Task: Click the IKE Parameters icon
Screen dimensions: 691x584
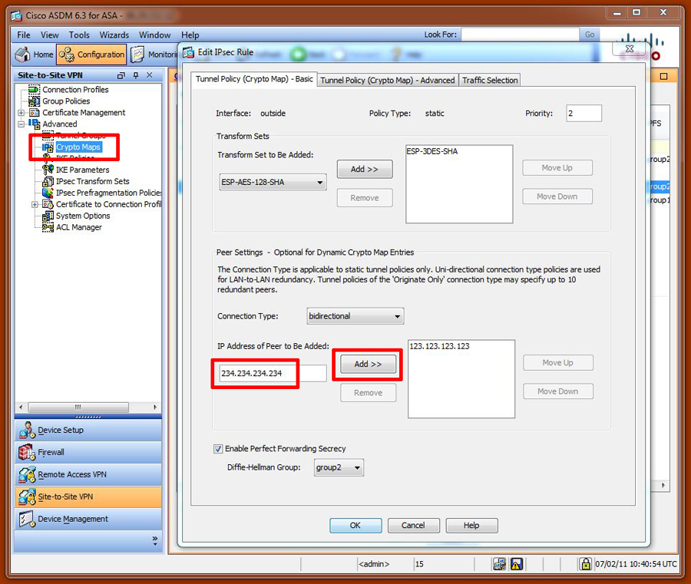Action: (x=48, y=170)
